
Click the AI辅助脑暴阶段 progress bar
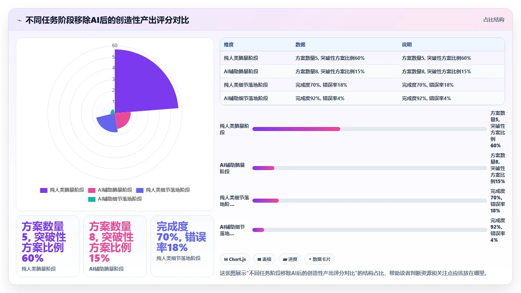(370, 168)
